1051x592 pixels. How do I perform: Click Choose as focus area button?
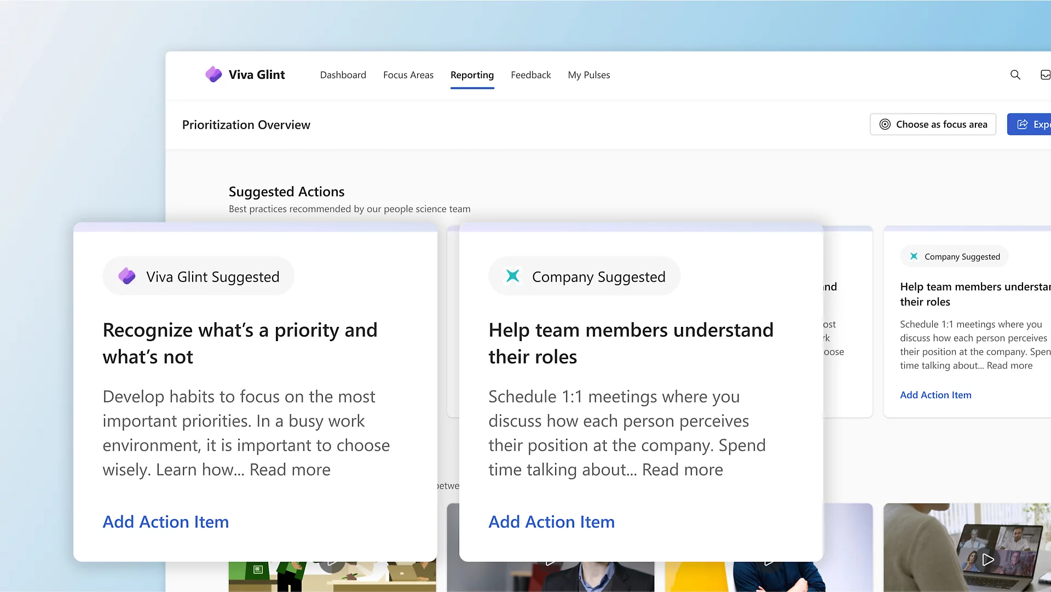(933, 124)
